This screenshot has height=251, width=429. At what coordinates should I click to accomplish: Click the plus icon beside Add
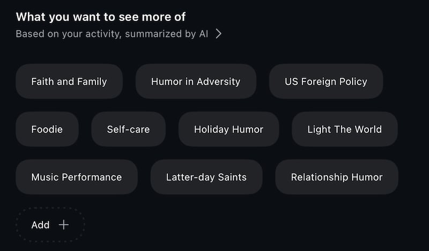coord(64,225)
